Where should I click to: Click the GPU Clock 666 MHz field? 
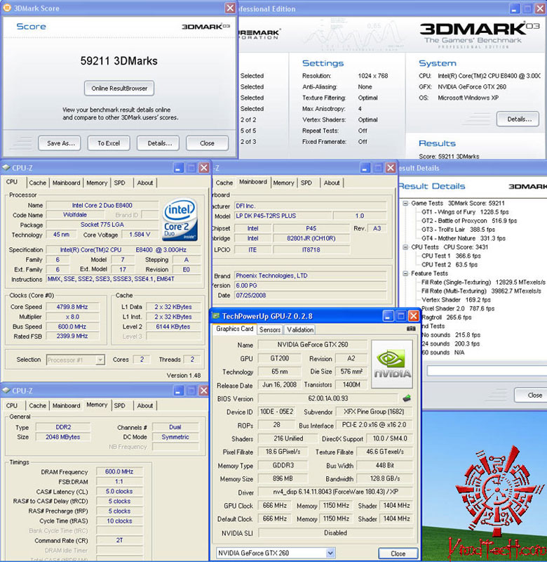click(274, 505)
